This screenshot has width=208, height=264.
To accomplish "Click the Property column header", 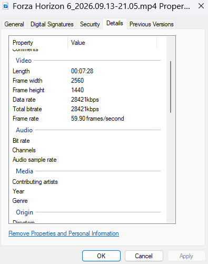I will 38,43.
